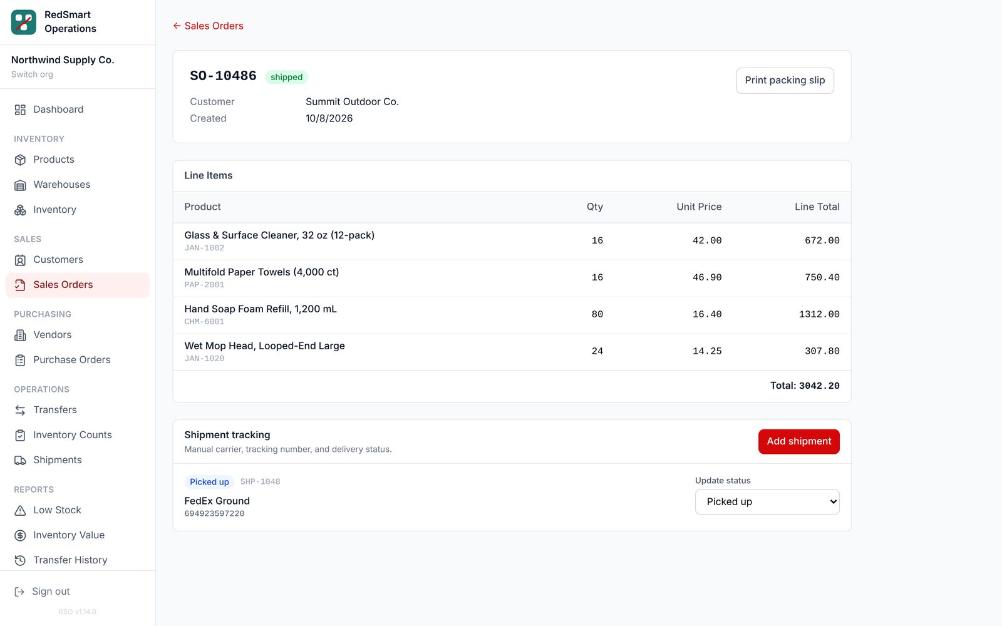Image resolution: width=1002 pixels, height=626 pixels.
Task: Click the Inventory Value dollar icon
Action: point(20,535)
